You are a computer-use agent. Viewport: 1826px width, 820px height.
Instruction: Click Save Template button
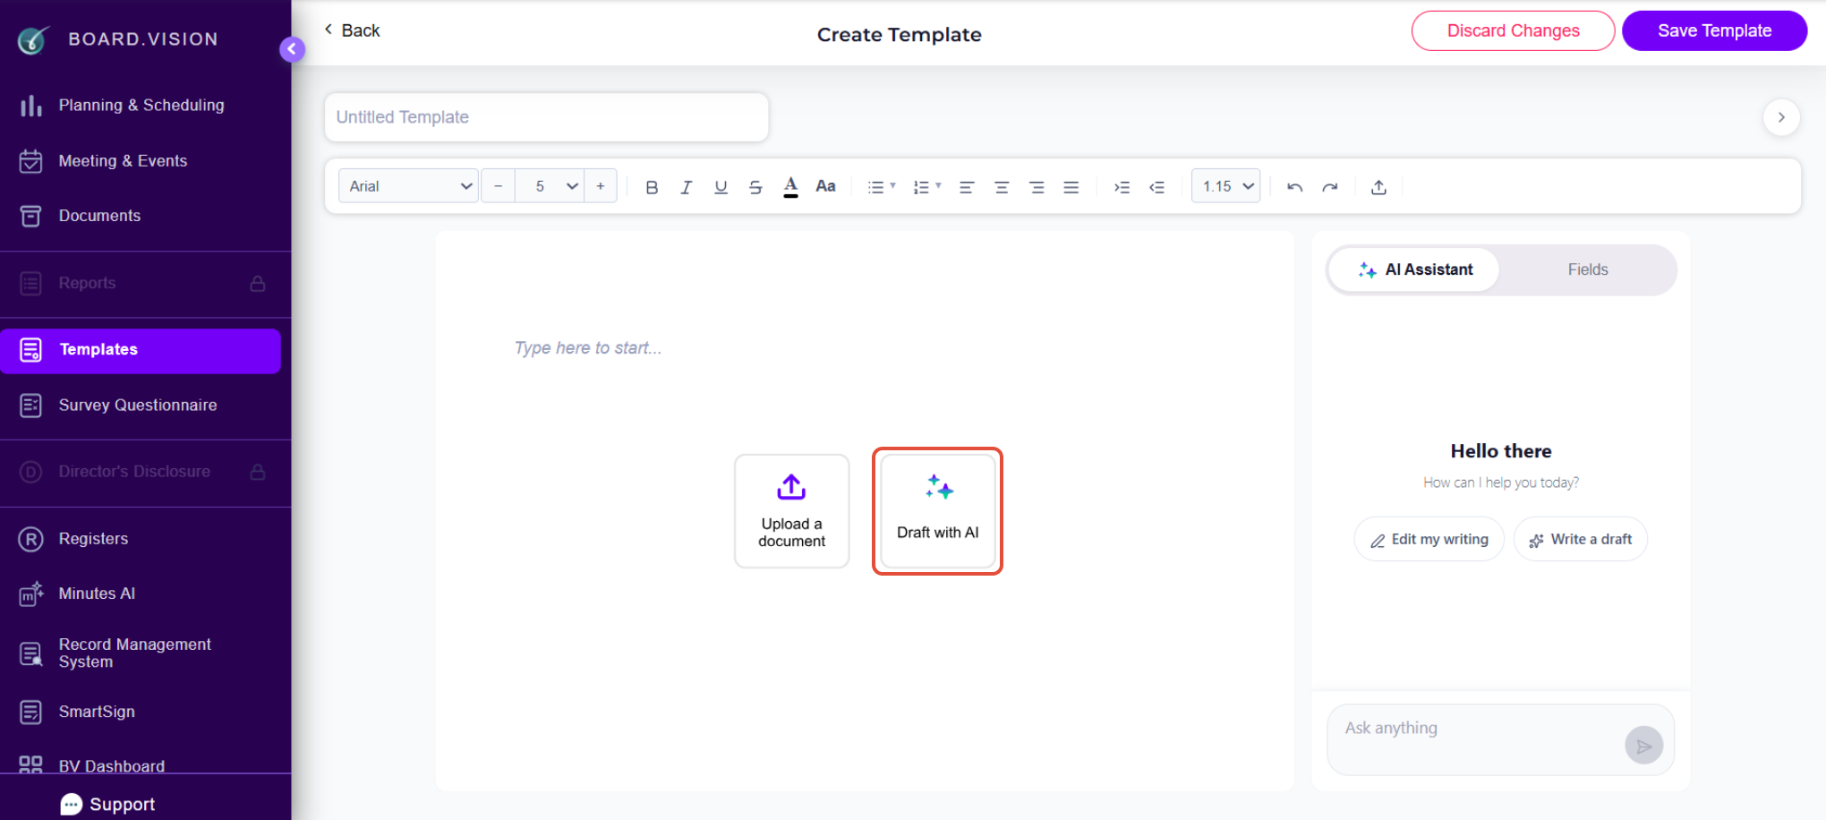(1714, 30)
